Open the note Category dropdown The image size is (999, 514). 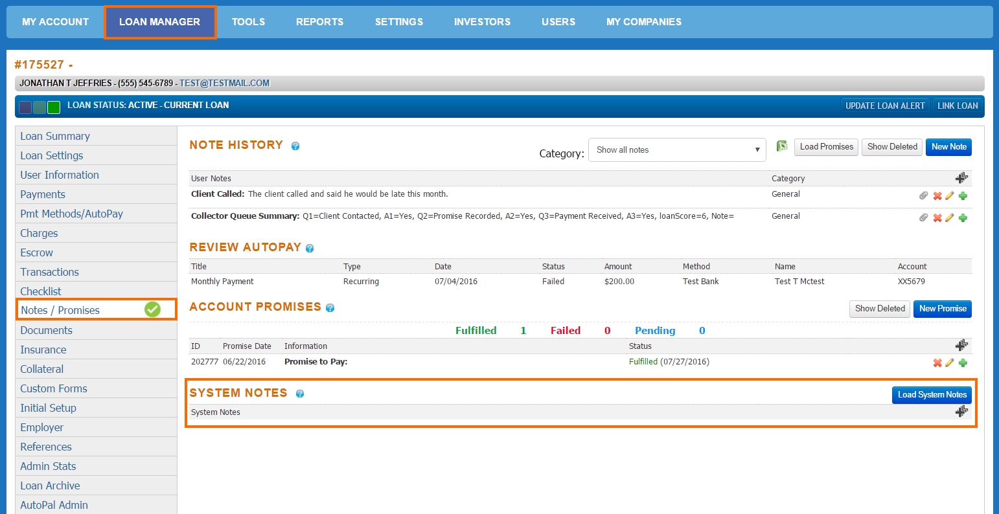(677, 150)
